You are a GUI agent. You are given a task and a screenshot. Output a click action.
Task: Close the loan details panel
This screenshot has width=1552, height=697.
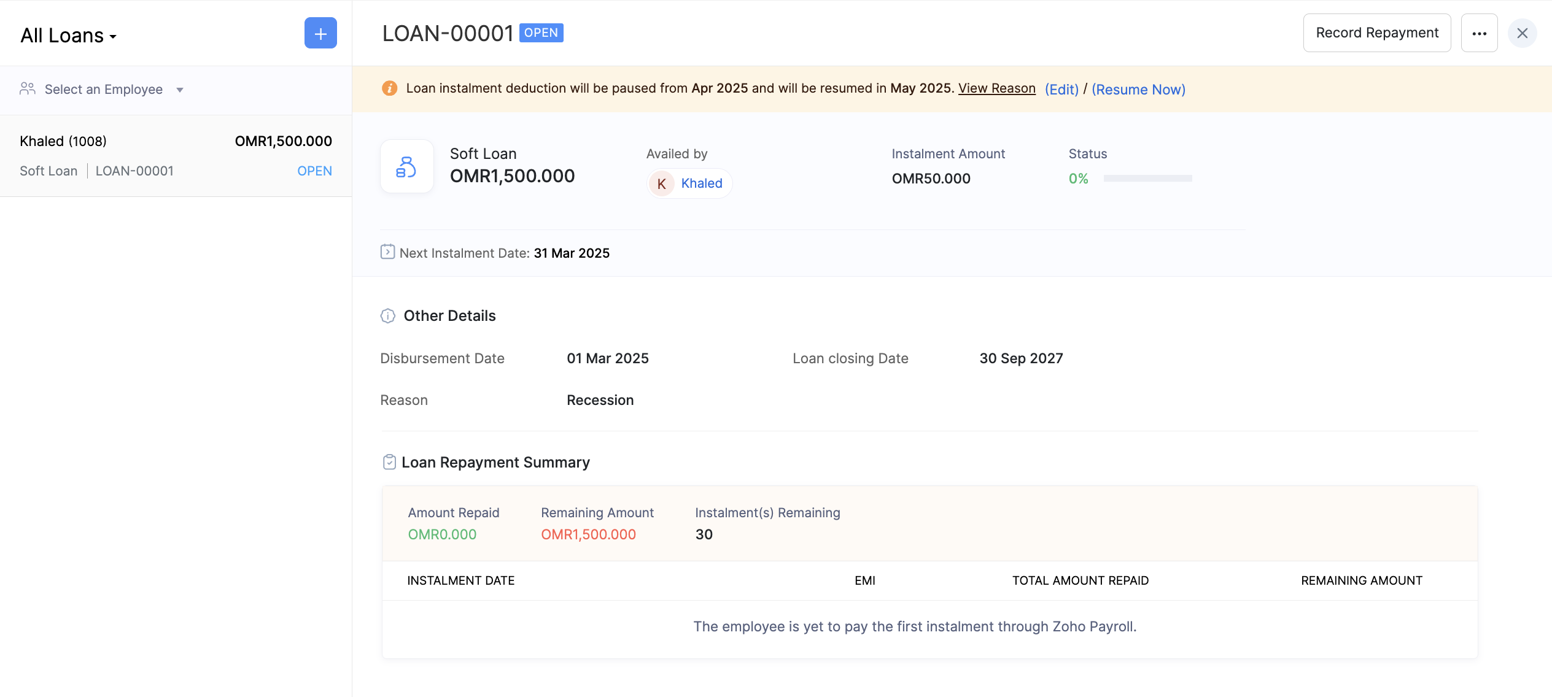coord(1522,33)
